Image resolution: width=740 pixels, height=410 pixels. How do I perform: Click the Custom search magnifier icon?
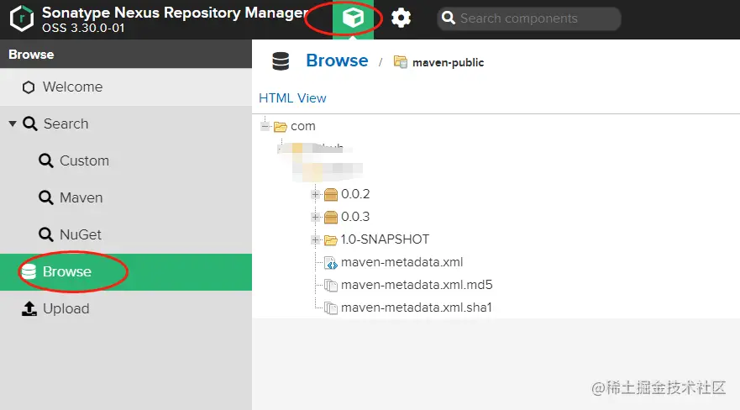[46, 160]
